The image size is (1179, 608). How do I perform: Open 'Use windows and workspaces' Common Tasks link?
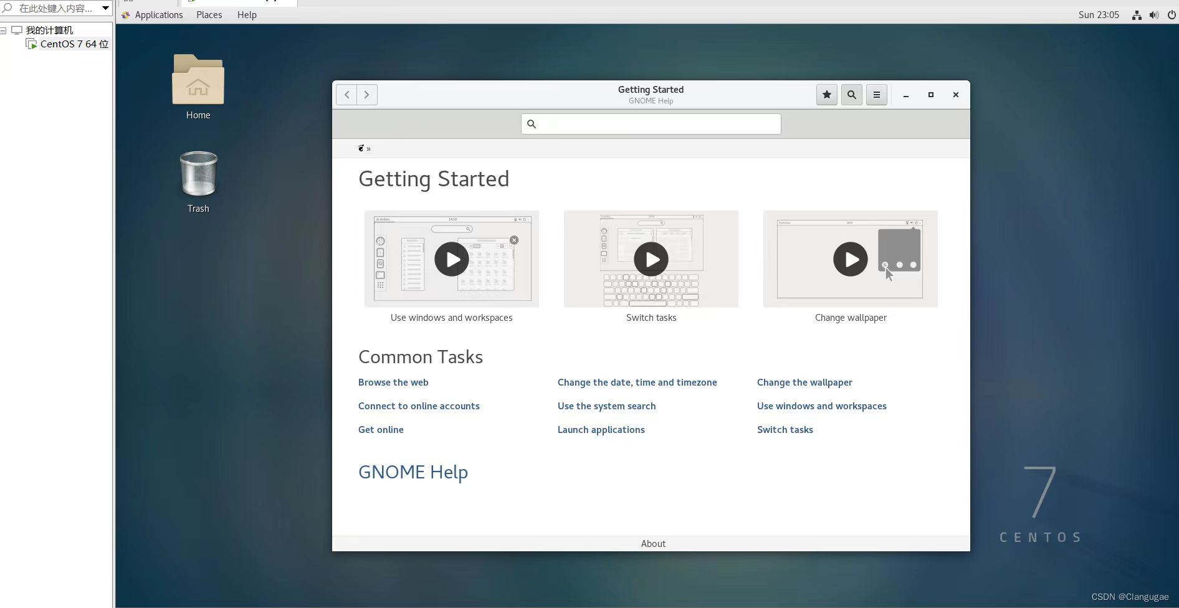point(821,406)
